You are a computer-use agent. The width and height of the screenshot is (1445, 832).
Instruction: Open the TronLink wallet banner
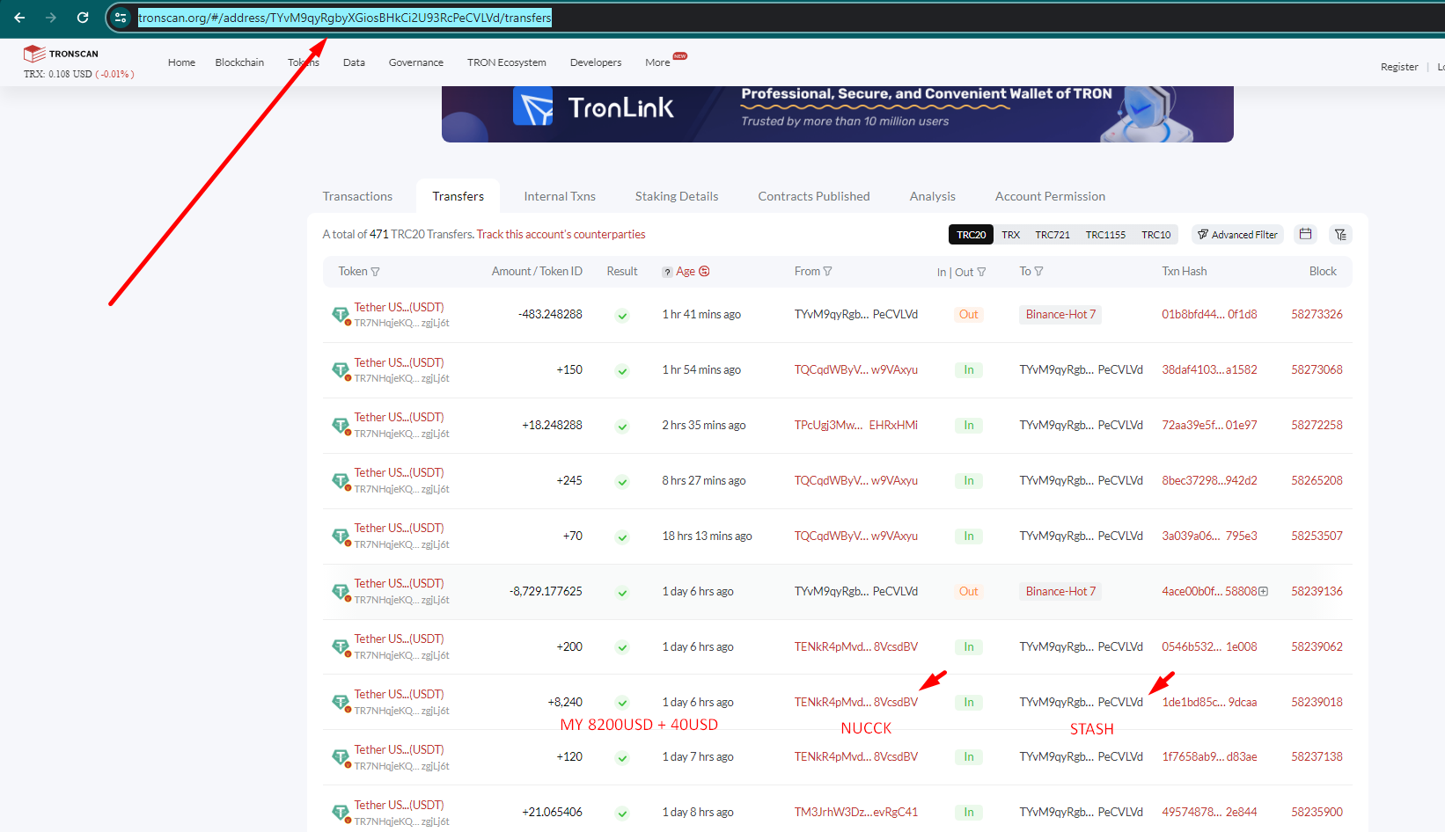tap(837, 114)
